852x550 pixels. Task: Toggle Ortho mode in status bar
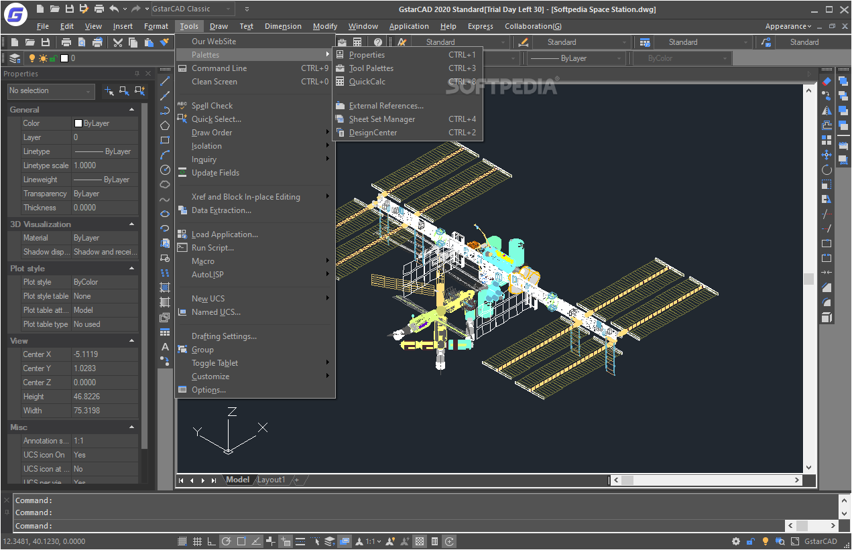212,541
